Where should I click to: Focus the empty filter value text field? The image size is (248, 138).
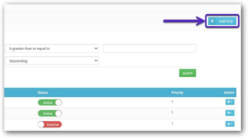coord(149,49)
